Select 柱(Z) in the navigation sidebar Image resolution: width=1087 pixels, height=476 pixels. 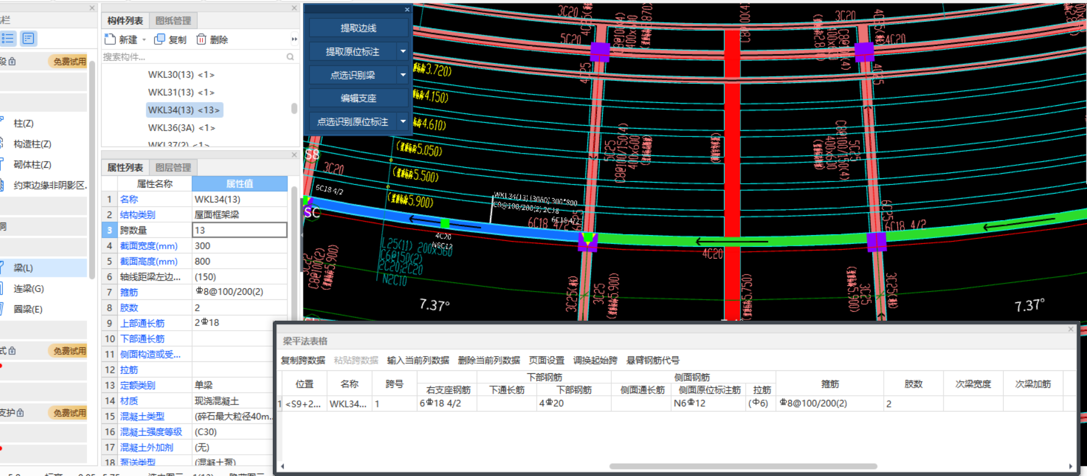point(24,123)
